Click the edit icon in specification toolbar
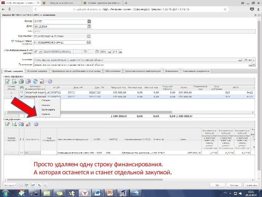Screen dimensions: 262x197 tap(8, 124)
